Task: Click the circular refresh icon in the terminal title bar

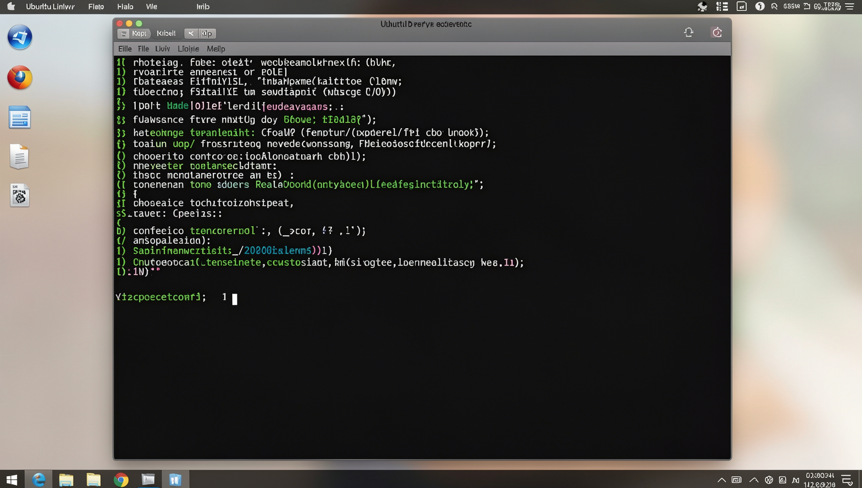Action: [x=717, y=32]
